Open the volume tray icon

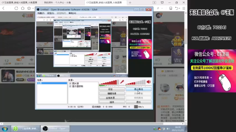168,129
